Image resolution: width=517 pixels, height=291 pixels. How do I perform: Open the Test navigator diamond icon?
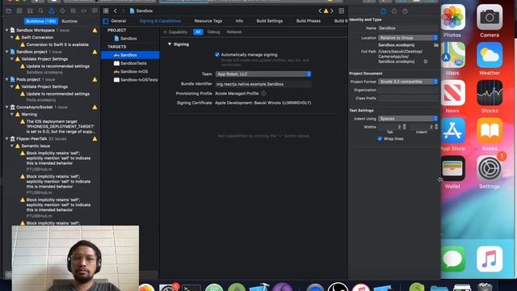[62, 11]
